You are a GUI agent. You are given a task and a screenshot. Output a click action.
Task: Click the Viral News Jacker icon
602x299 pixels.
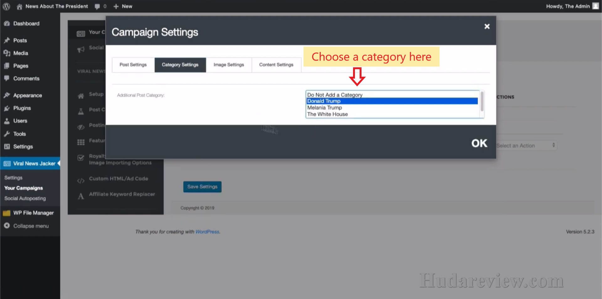[7, 163]
